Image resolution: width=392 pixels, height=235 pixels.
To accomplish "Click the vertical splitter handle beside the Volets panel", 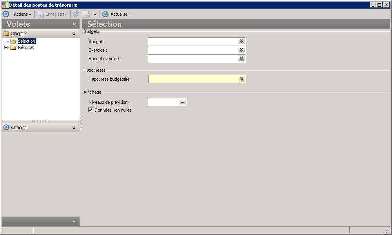I will [81, 123].
